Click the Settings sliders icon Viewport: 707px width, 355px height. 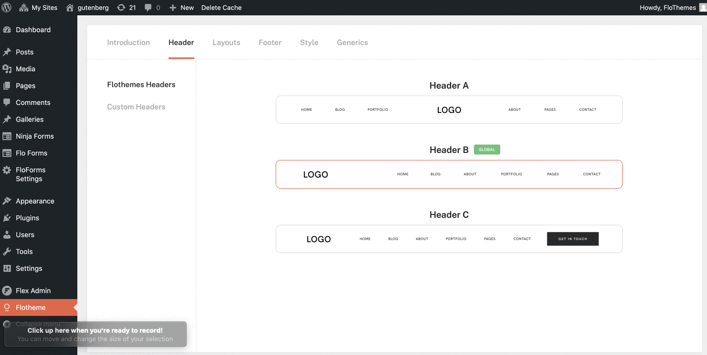(7, 268)
